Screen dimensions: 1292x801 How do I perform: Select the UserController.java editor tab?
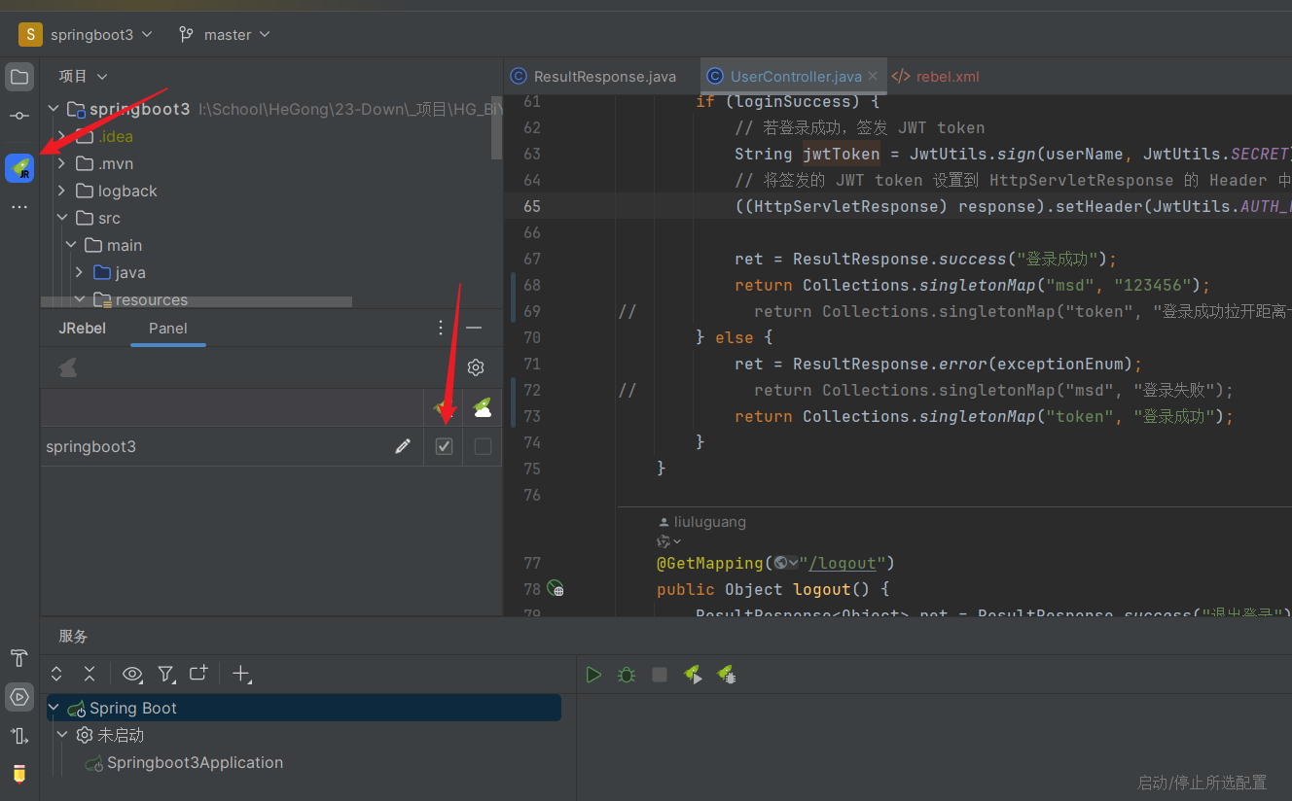(x=796, y=76)
